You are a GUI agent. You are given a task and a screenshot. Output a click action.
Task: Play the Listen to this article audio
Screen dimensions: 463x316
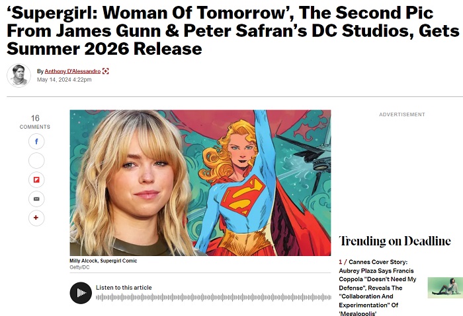tap(81, 293)
